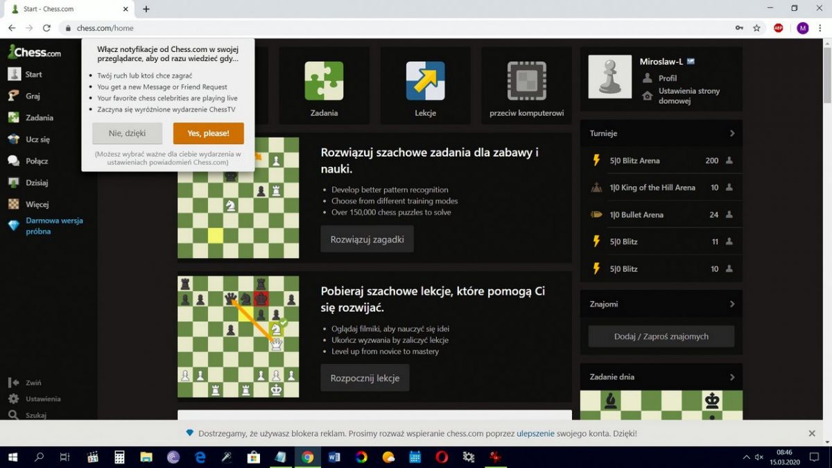Open Opera browser from the taskbar
Viewport: 832px width, 468px height.
pyautogui.click(x=442, y=457)
